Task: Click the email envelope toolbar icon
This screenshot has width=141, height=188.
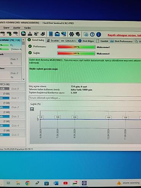Action: click(57, 34)
